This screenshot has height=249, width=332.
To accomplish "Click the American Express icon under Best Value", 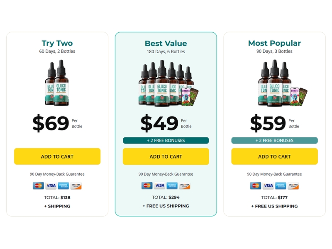I will (x=172, y=186).
